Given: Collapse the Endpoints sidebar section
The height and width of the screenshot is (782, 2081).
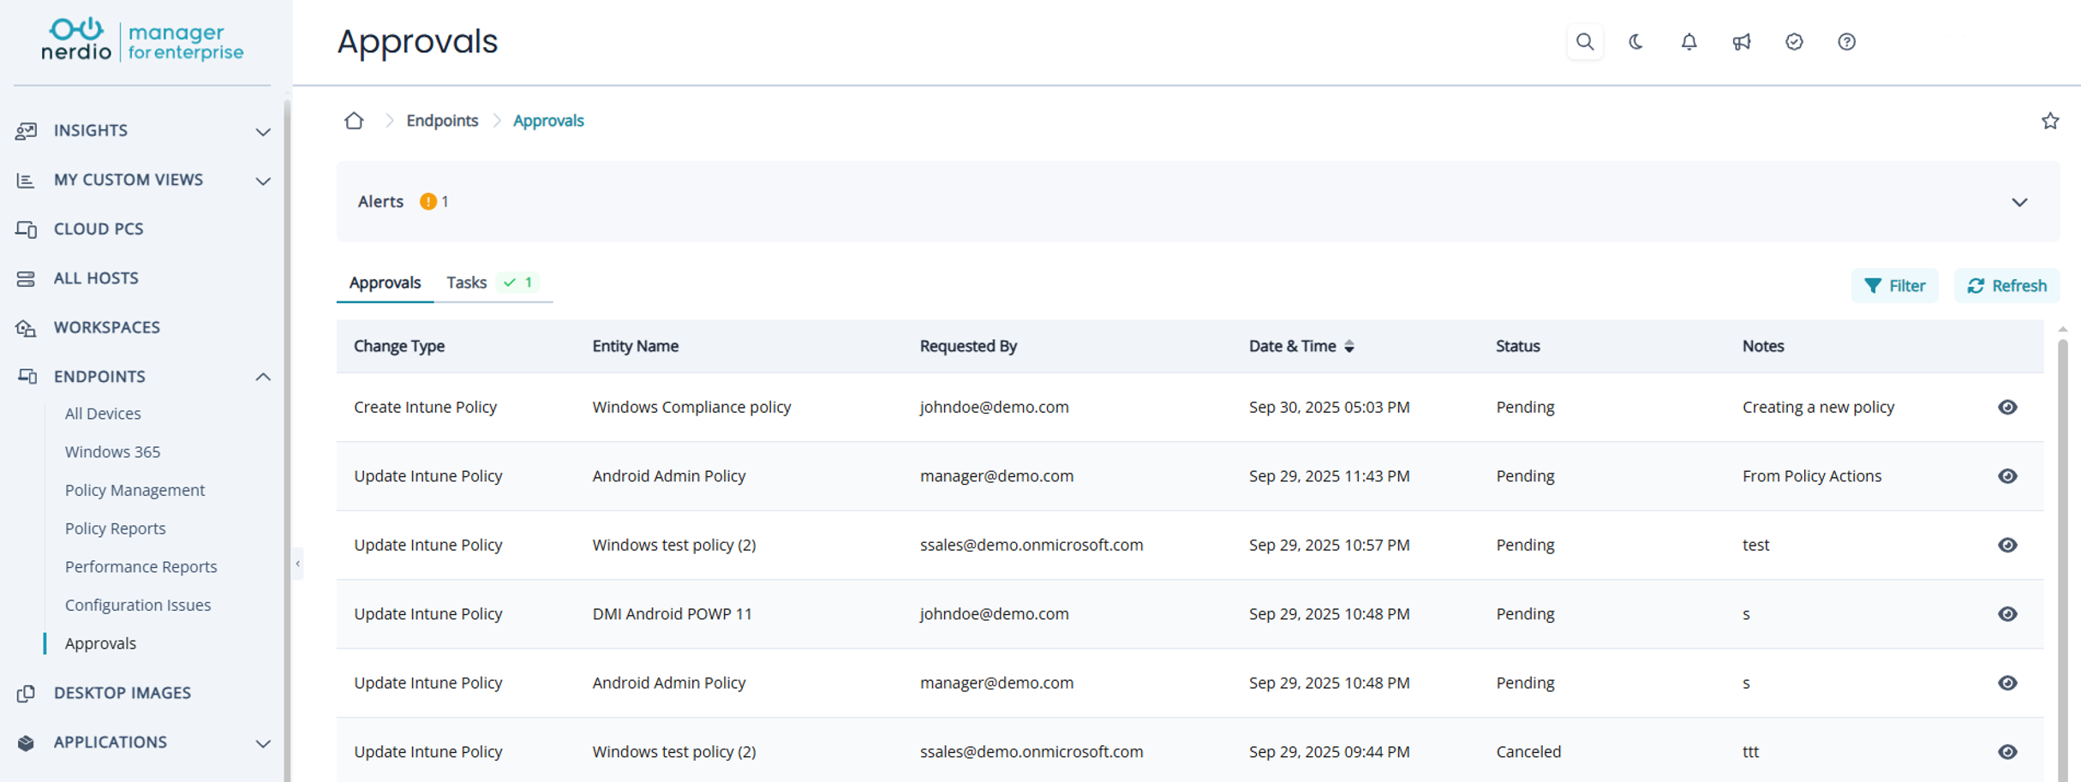Looking at the screenshot, I should click(263, 377).
